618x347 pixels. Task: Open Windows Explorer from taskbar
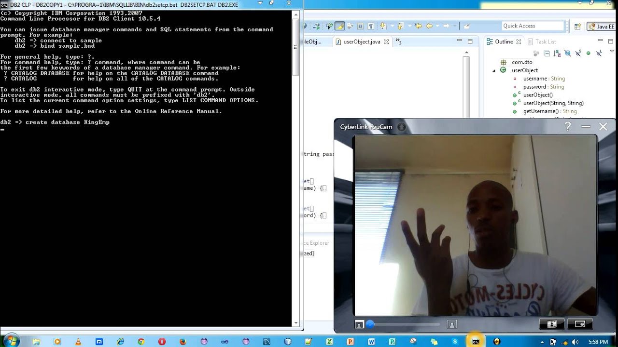(x=36, y=341)
